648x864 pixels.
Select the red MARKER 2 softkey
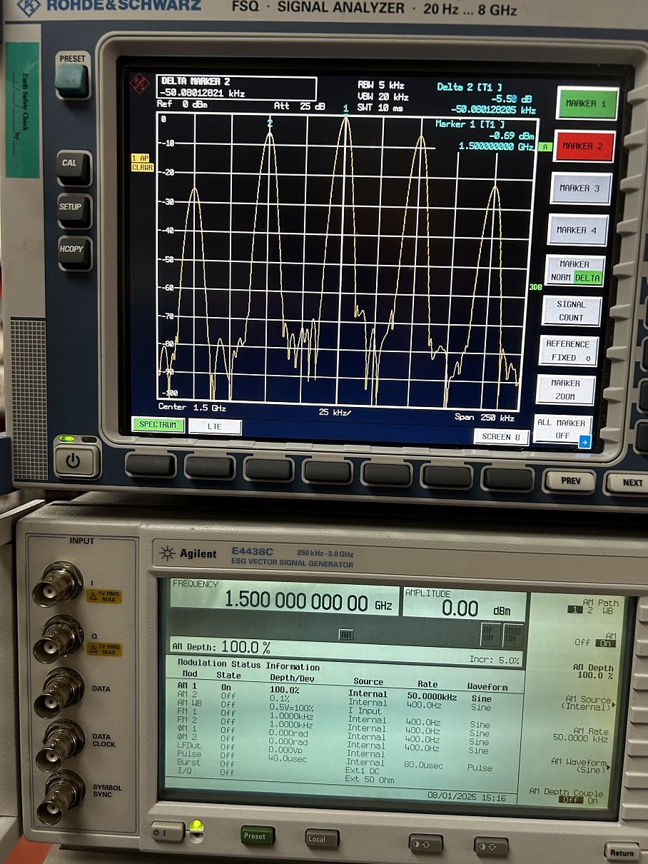point(583,146)
